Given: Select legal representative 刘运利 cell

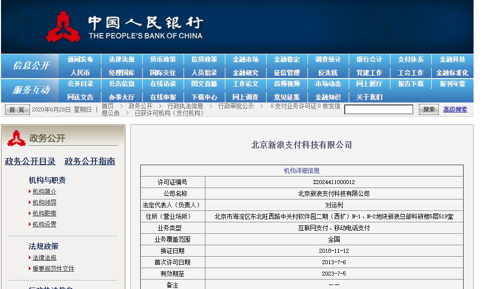Looking at the screenshot, I should (x=334, y=205).
